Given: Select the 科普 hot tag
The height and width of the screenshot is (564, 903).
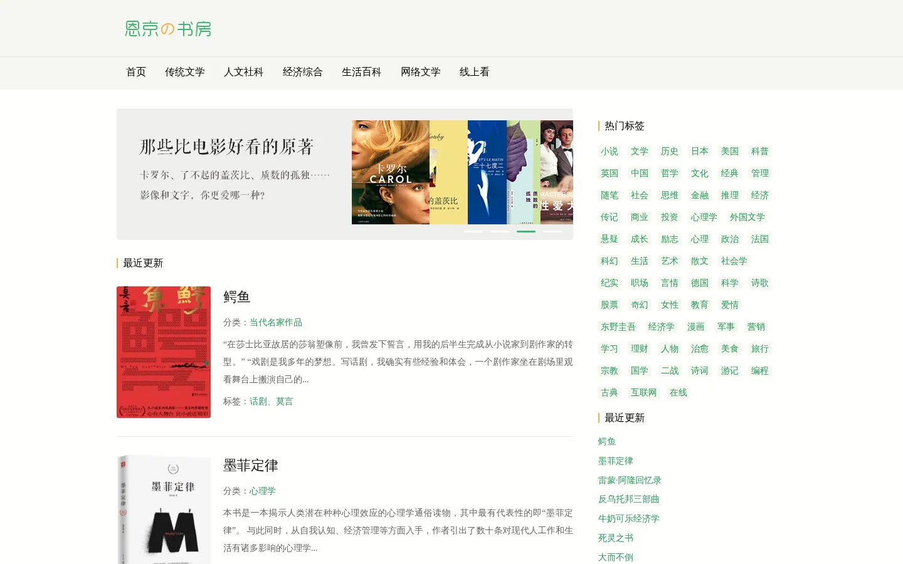Looking at the screenshot, I should (760, 151).
